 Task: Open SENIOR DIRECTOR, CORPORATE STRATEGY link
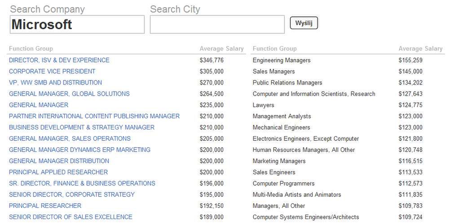pyautogui.click(x=72, y=194)
